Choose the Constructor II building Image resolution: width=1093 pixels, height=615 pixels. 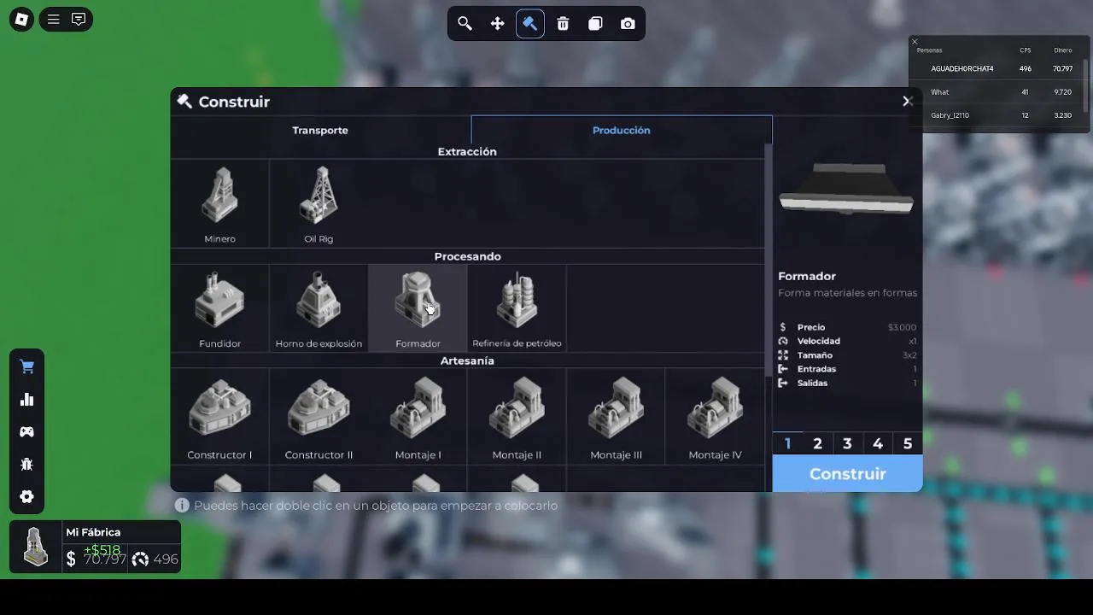point(319,417)
